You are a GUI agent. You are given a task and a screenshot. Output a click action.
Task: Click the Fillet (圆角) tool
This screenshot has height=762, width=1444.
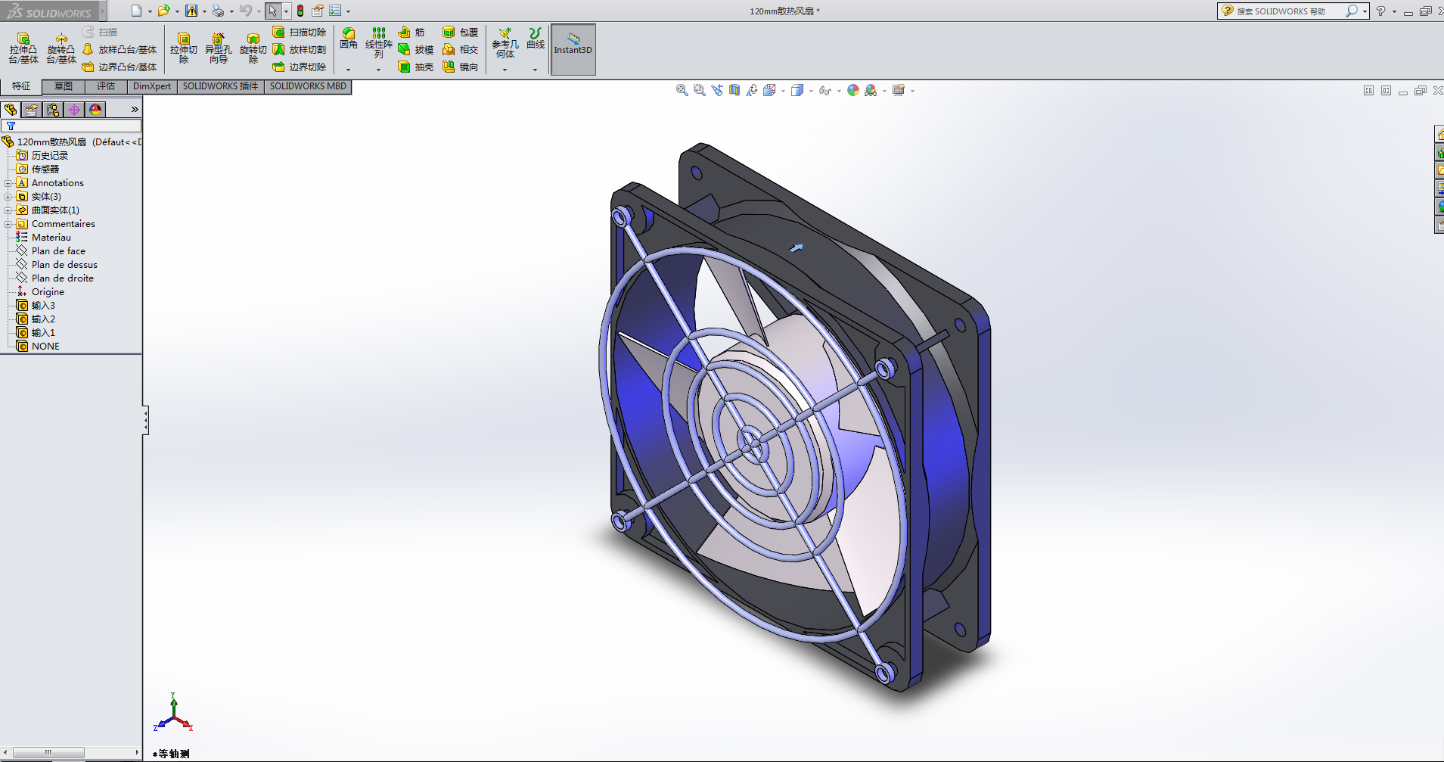coord(349,39)
